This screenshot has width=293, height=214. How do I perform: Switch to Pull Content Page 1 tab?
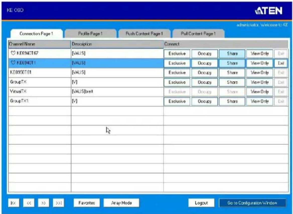[198, 34]
